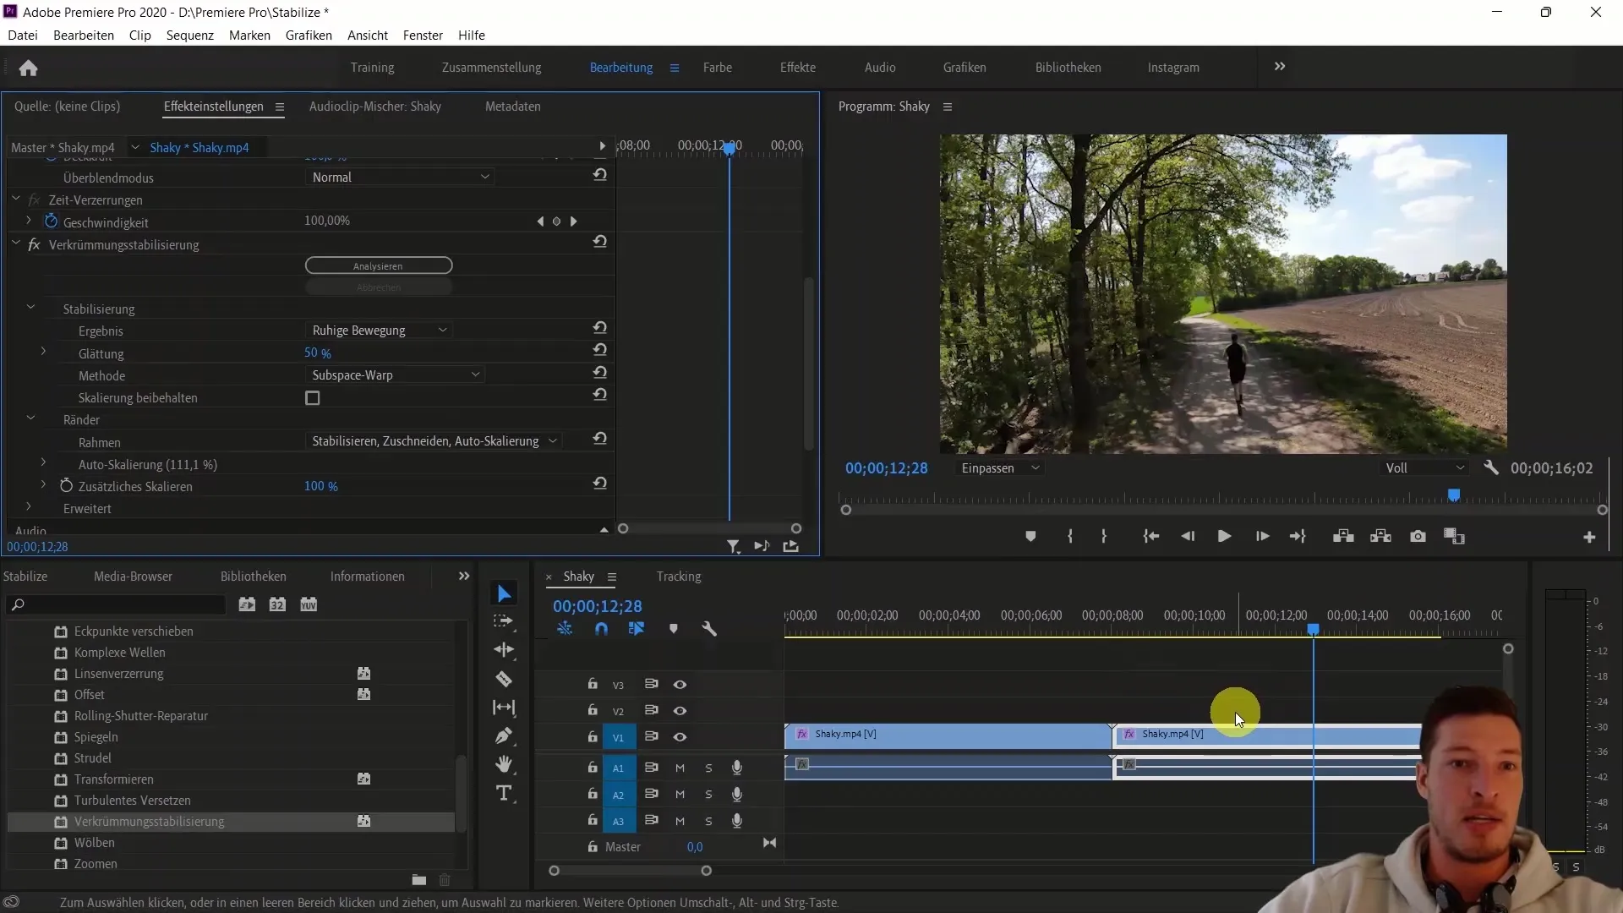Reset Verkrümmungsstabilisierung effect
1623x913 pixels.
pos(600,242)
